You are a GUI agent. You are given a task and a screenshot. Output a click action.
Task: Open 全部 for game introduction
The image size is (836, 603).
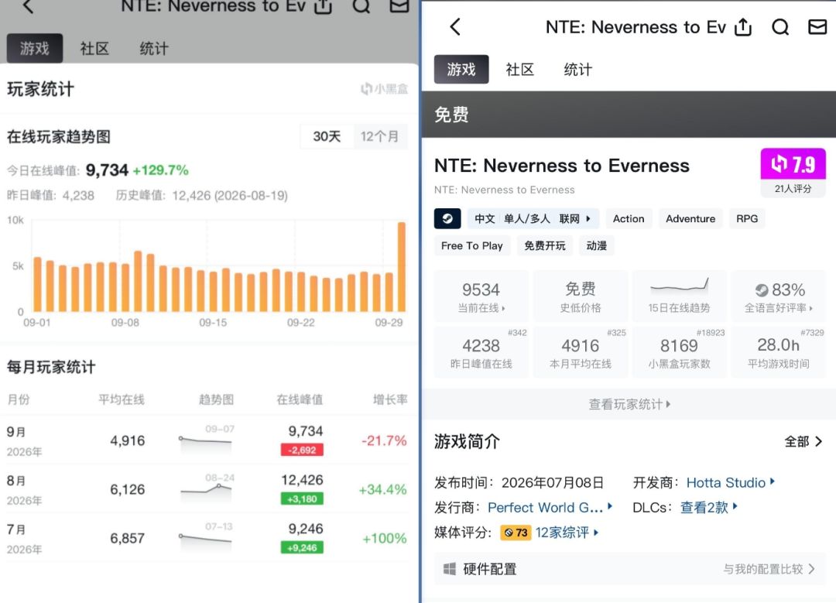pyautogui.click(x=803, y=441)
